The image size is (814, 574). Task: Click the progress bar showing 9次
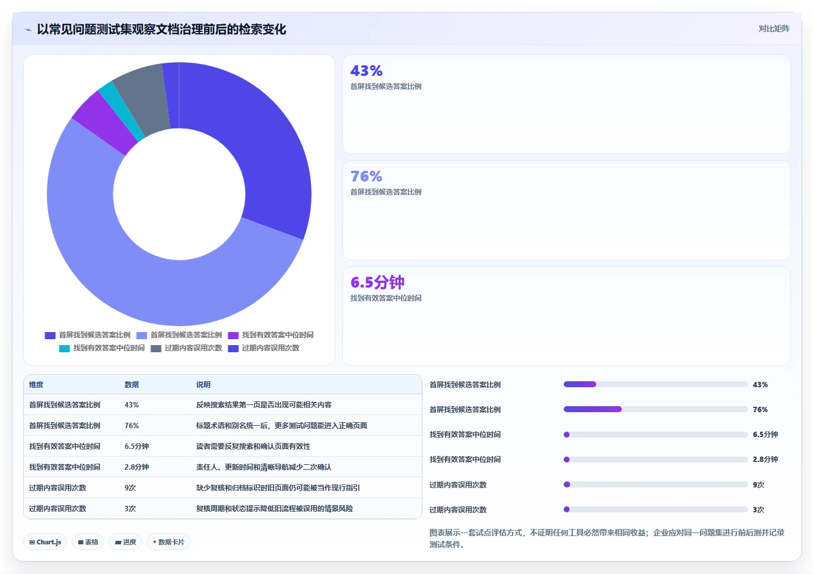point(656,484)
